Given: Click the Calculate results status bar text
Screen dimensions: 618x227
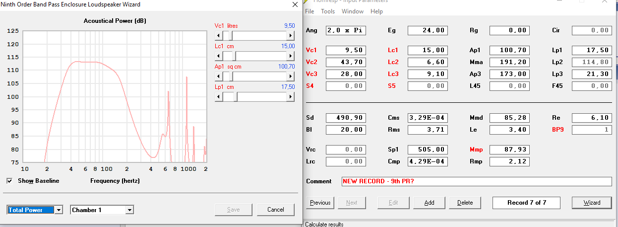Looking at the screenshot, I should [x=324, y=225].
